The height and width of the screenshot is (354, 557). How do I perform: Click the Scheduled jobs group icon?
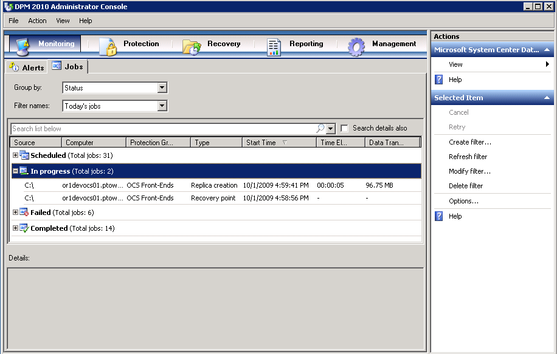coord(24,155)
